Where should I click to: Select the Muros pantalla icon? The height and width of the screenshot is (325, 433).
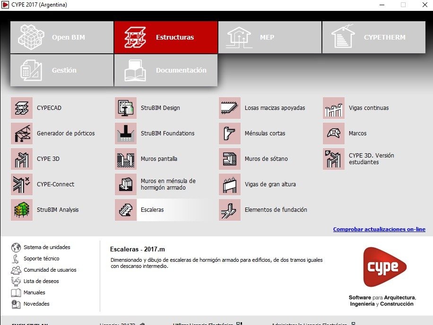click(126, 159)
